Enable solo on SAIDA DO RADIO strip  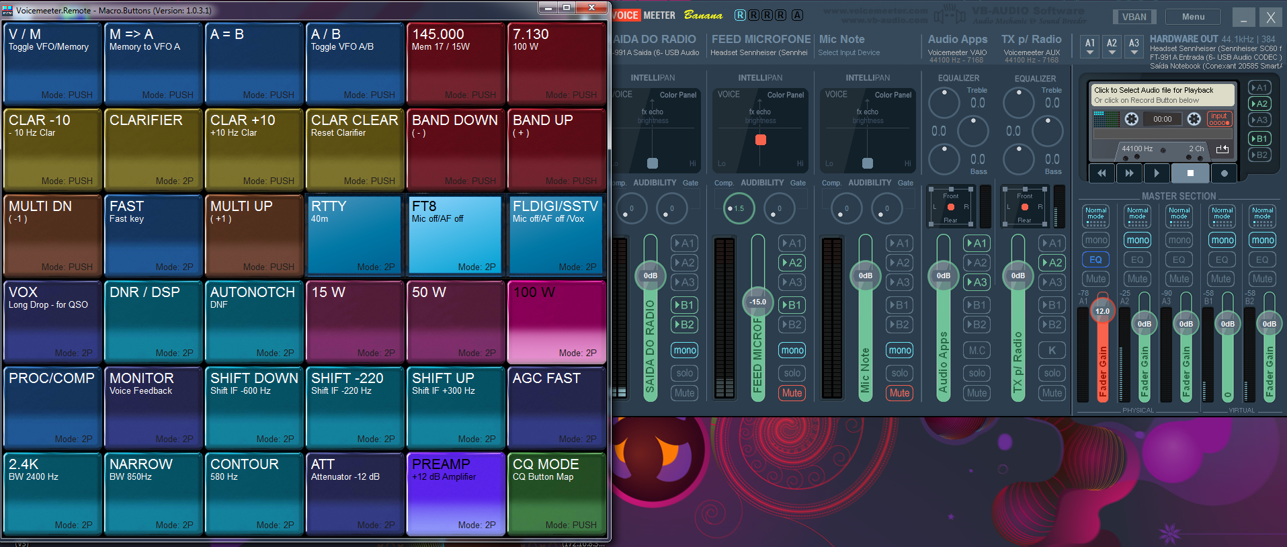pos(685,373)
